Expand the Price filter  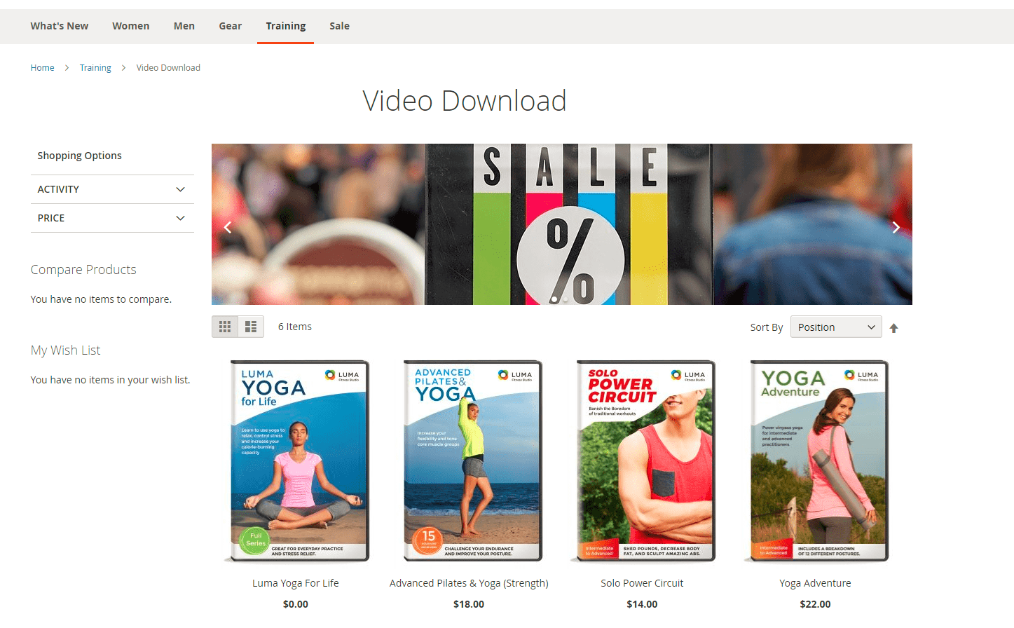[x=112, y=218]
